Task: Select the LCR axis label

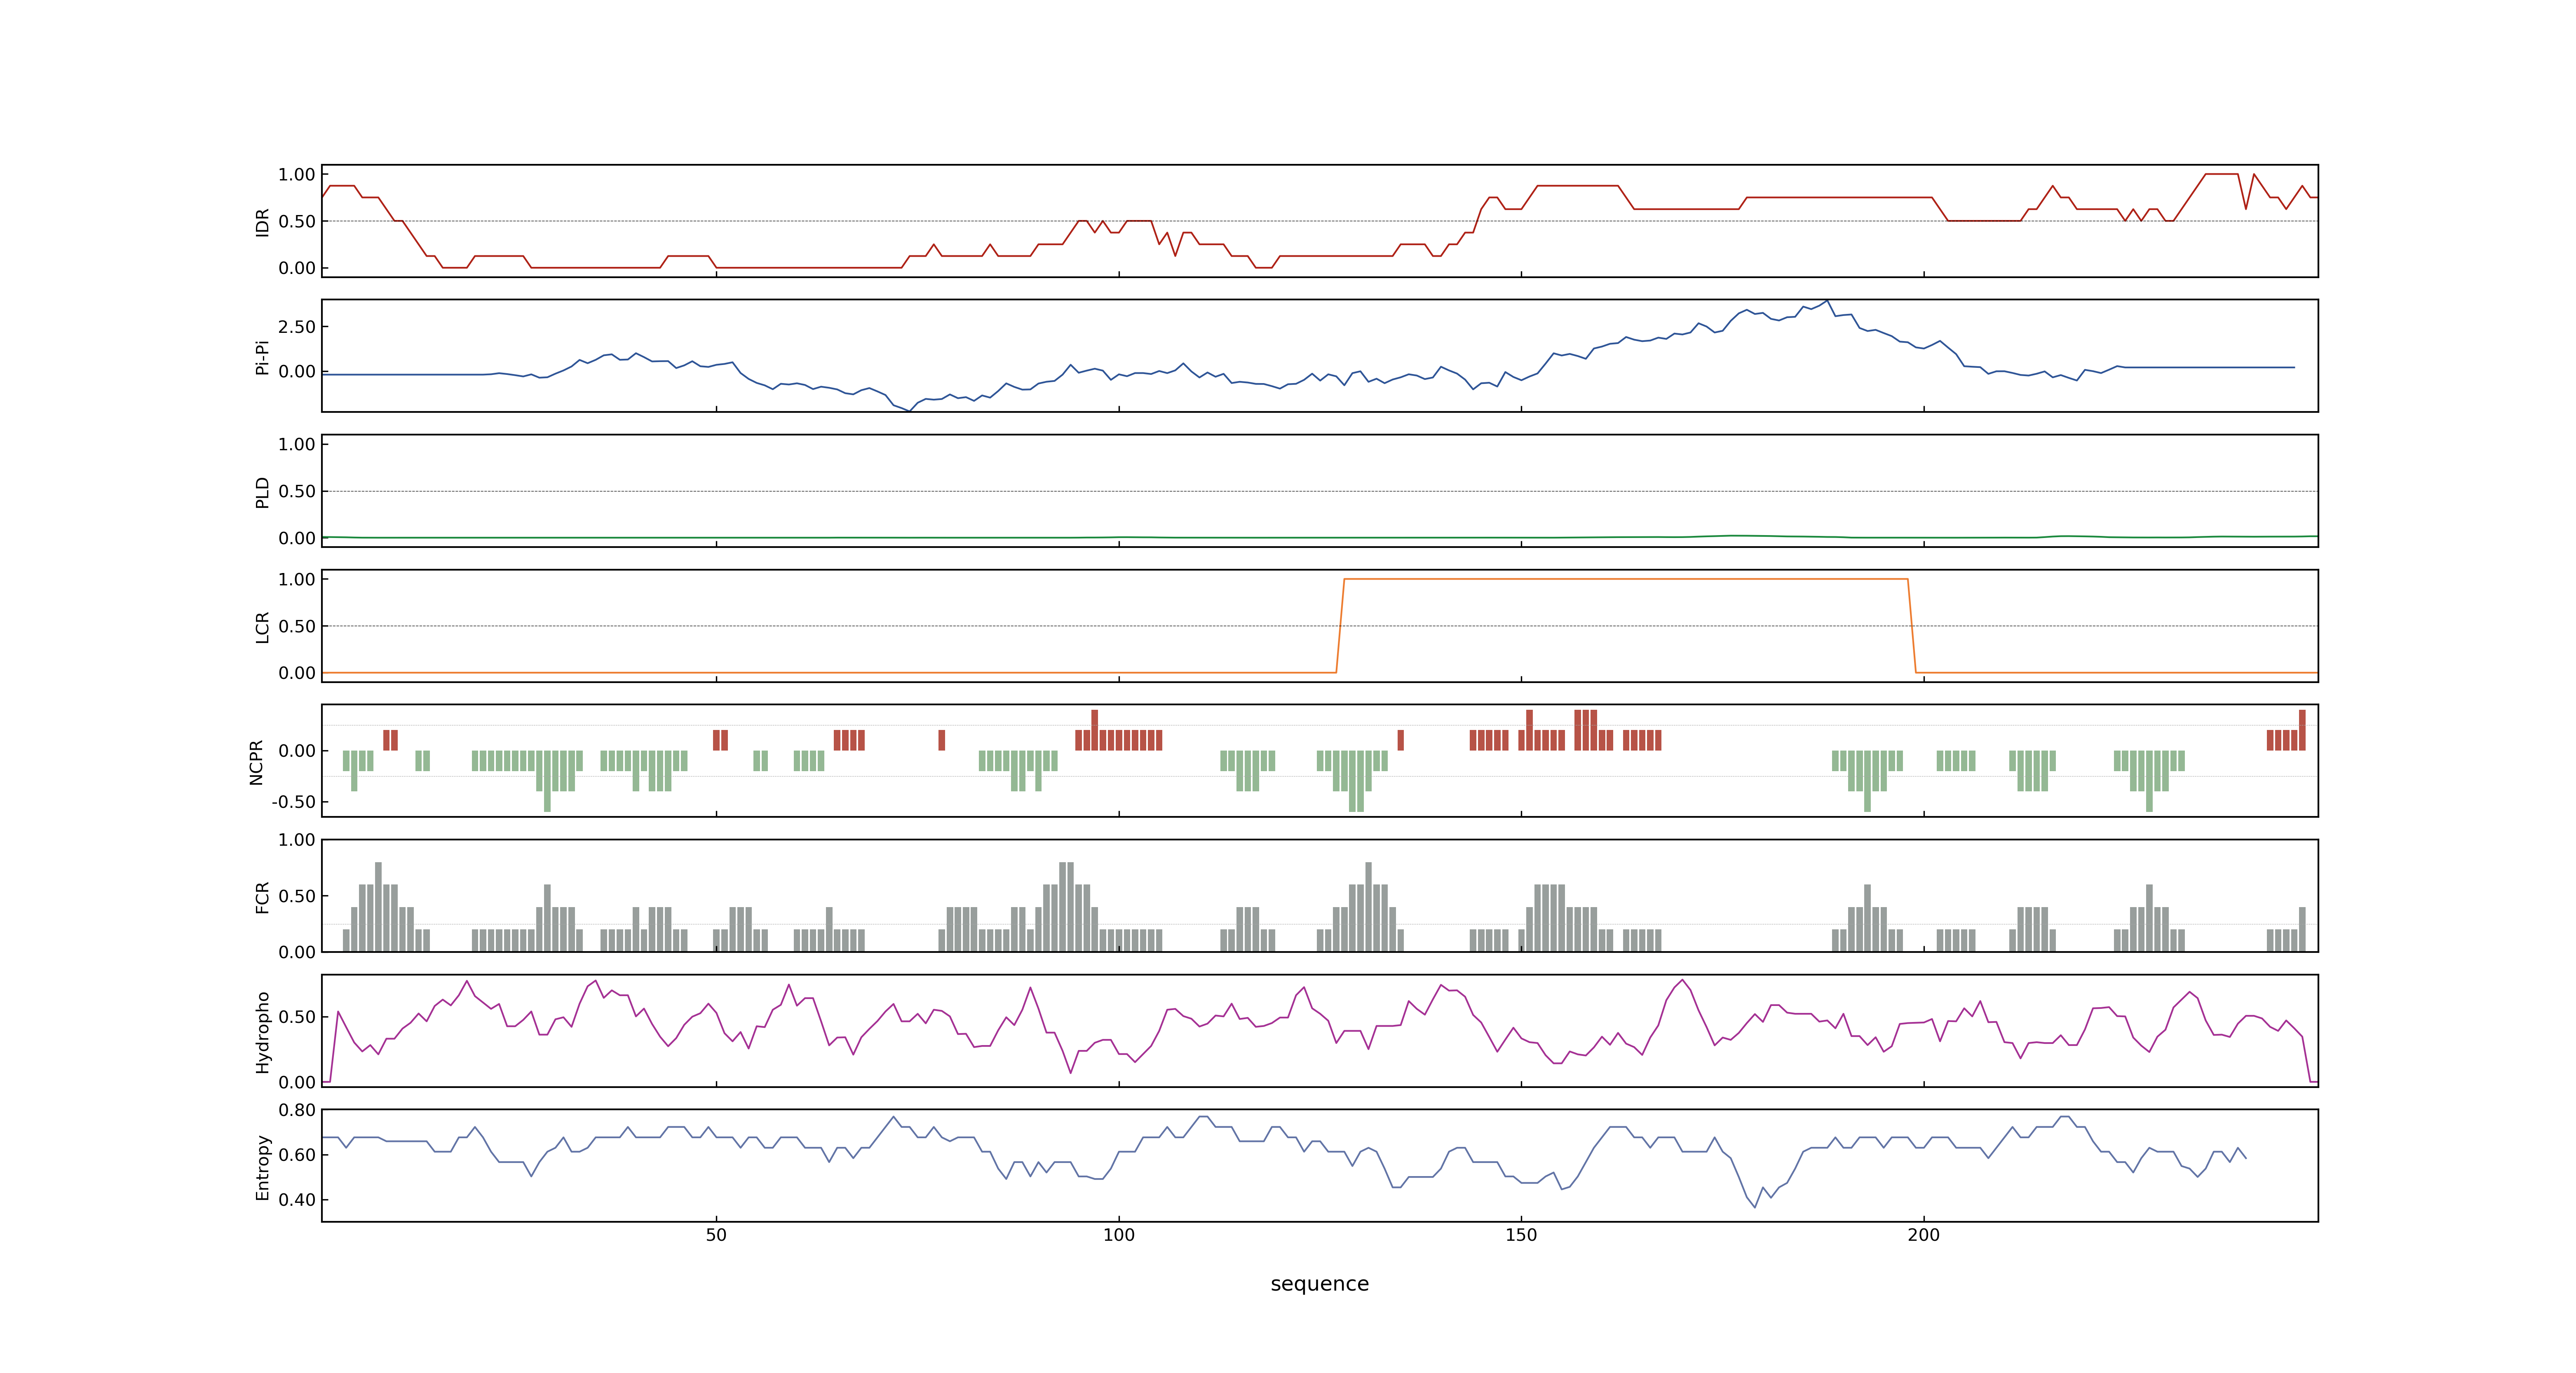Action: click(262, 627)
